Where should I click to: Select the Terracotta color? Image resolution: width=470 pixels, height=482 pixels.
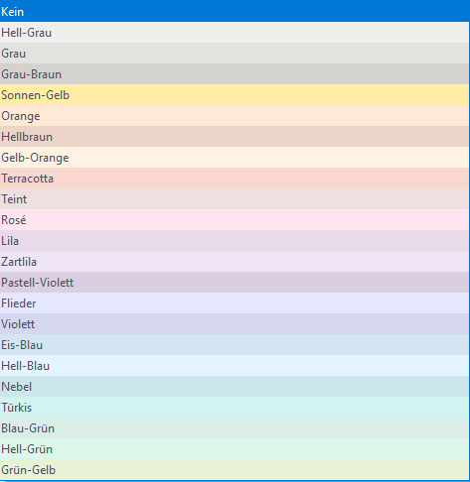pyautogui.click(x=235, y=179)
